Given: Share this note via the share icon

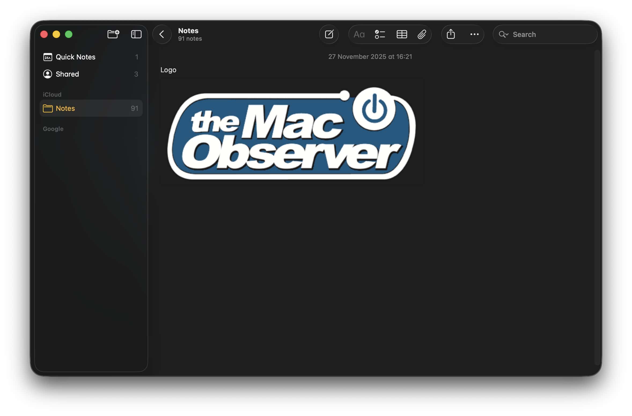Looking at the screenshot, I should (x=451, y=34).
